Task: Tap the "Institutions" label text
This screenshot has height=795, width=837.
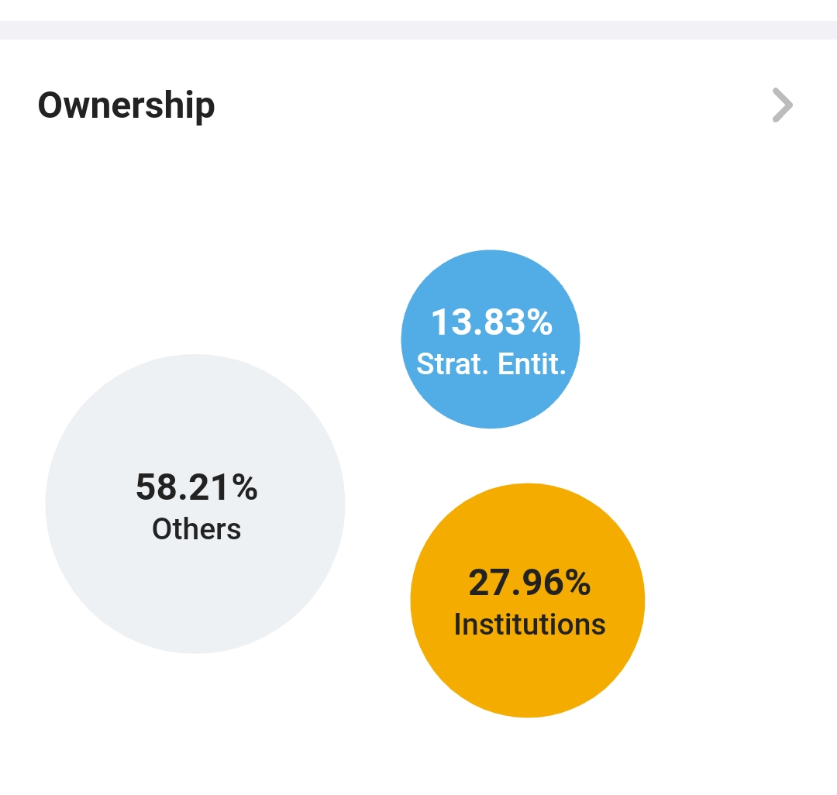Action: [529, 625]
